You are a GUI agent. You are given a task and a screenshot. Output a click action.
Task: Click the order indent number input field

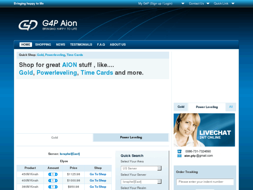click(x=205, y=182)
